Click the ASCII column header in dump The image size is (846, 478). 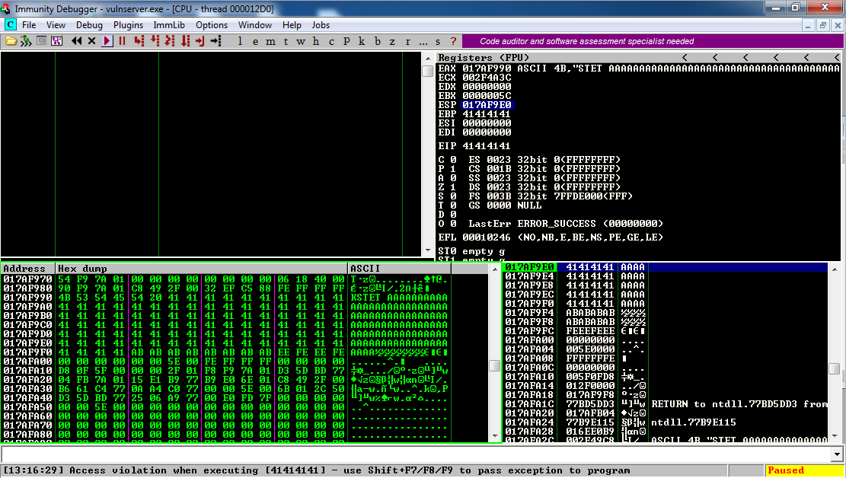pos(399,268)
